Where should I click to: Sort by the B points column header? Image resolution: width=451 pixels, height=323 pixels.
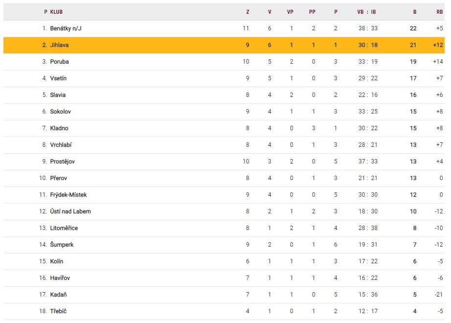(x=415, y=12)
